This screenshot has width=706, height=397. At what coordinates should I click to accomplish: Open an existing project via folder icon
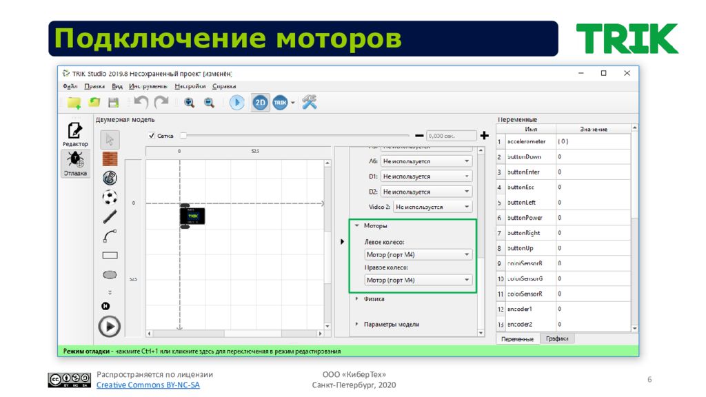(x=94, y=103)
